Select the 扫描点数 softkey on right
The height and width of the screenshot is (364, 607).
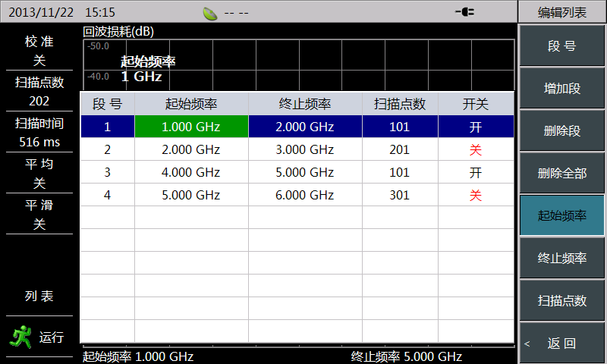click(561, 301)
